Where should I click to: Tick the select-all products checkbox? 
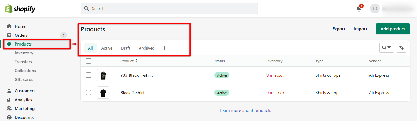[x=89, y=61]
